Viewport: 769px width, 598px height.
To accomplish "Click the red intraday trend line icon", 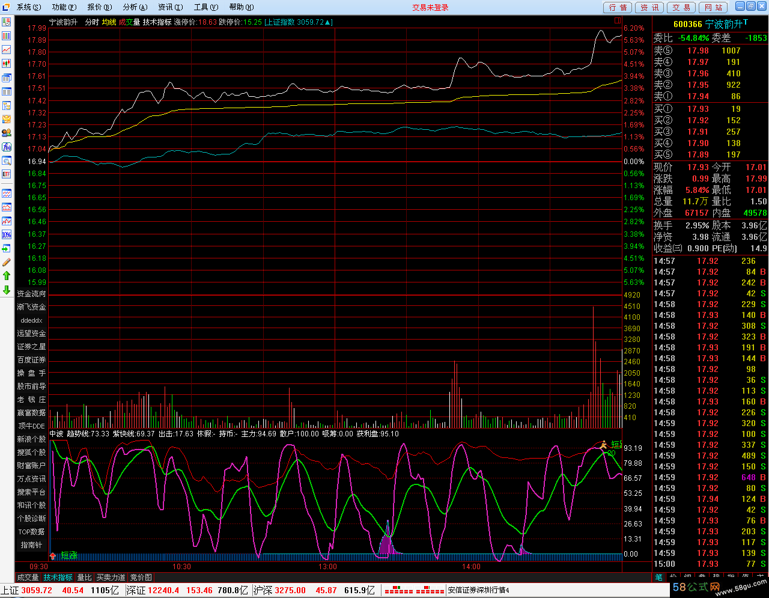I will click(7, 49).
